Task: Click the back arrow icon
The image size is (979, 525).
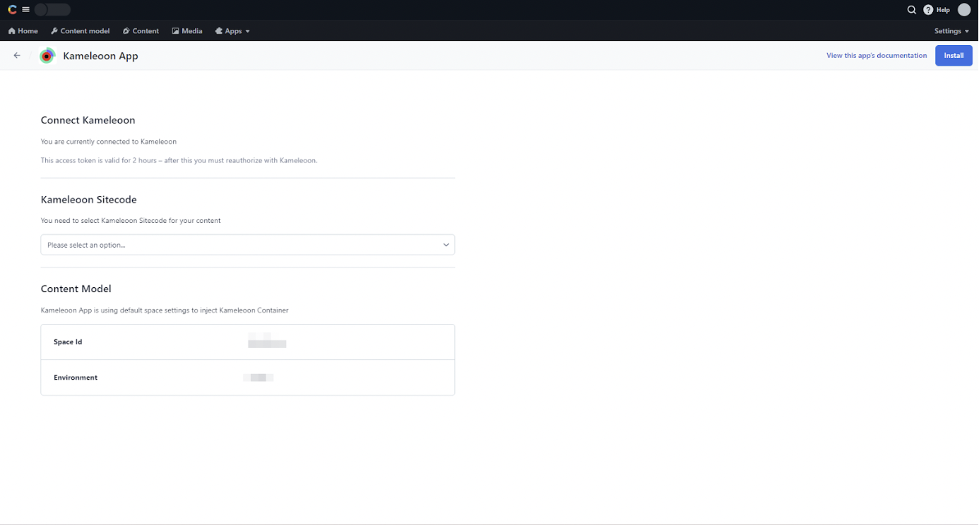Action: click(x=17, y=56)
